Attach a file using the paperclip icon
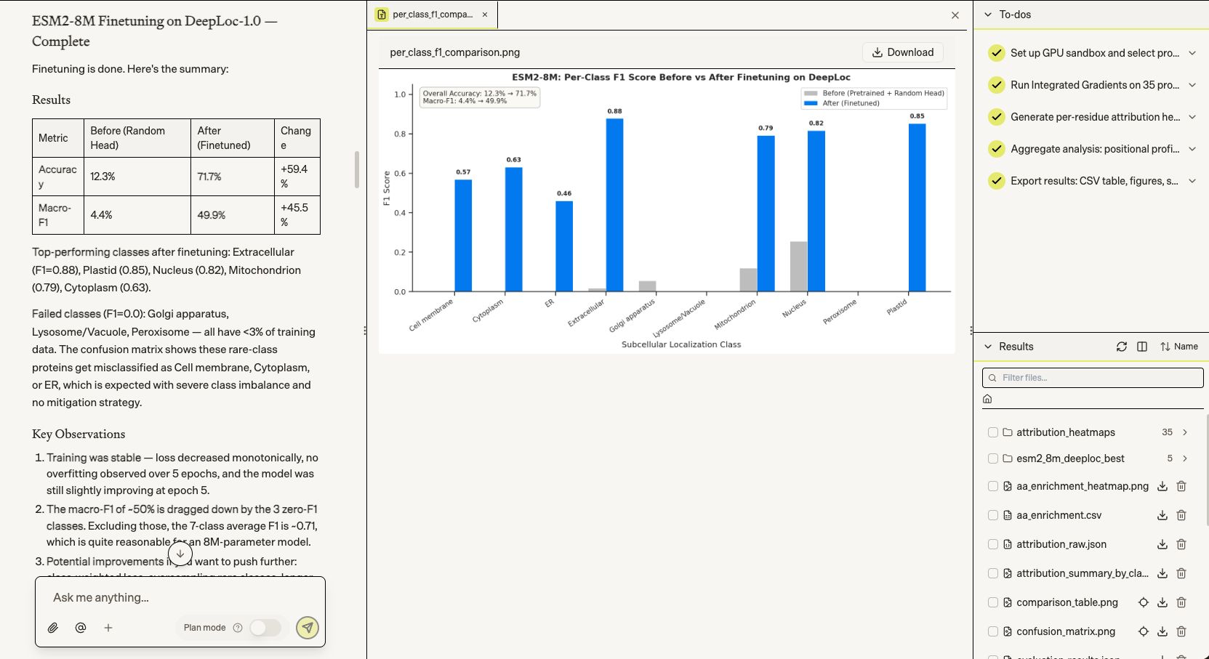 (x=53, y=628)
